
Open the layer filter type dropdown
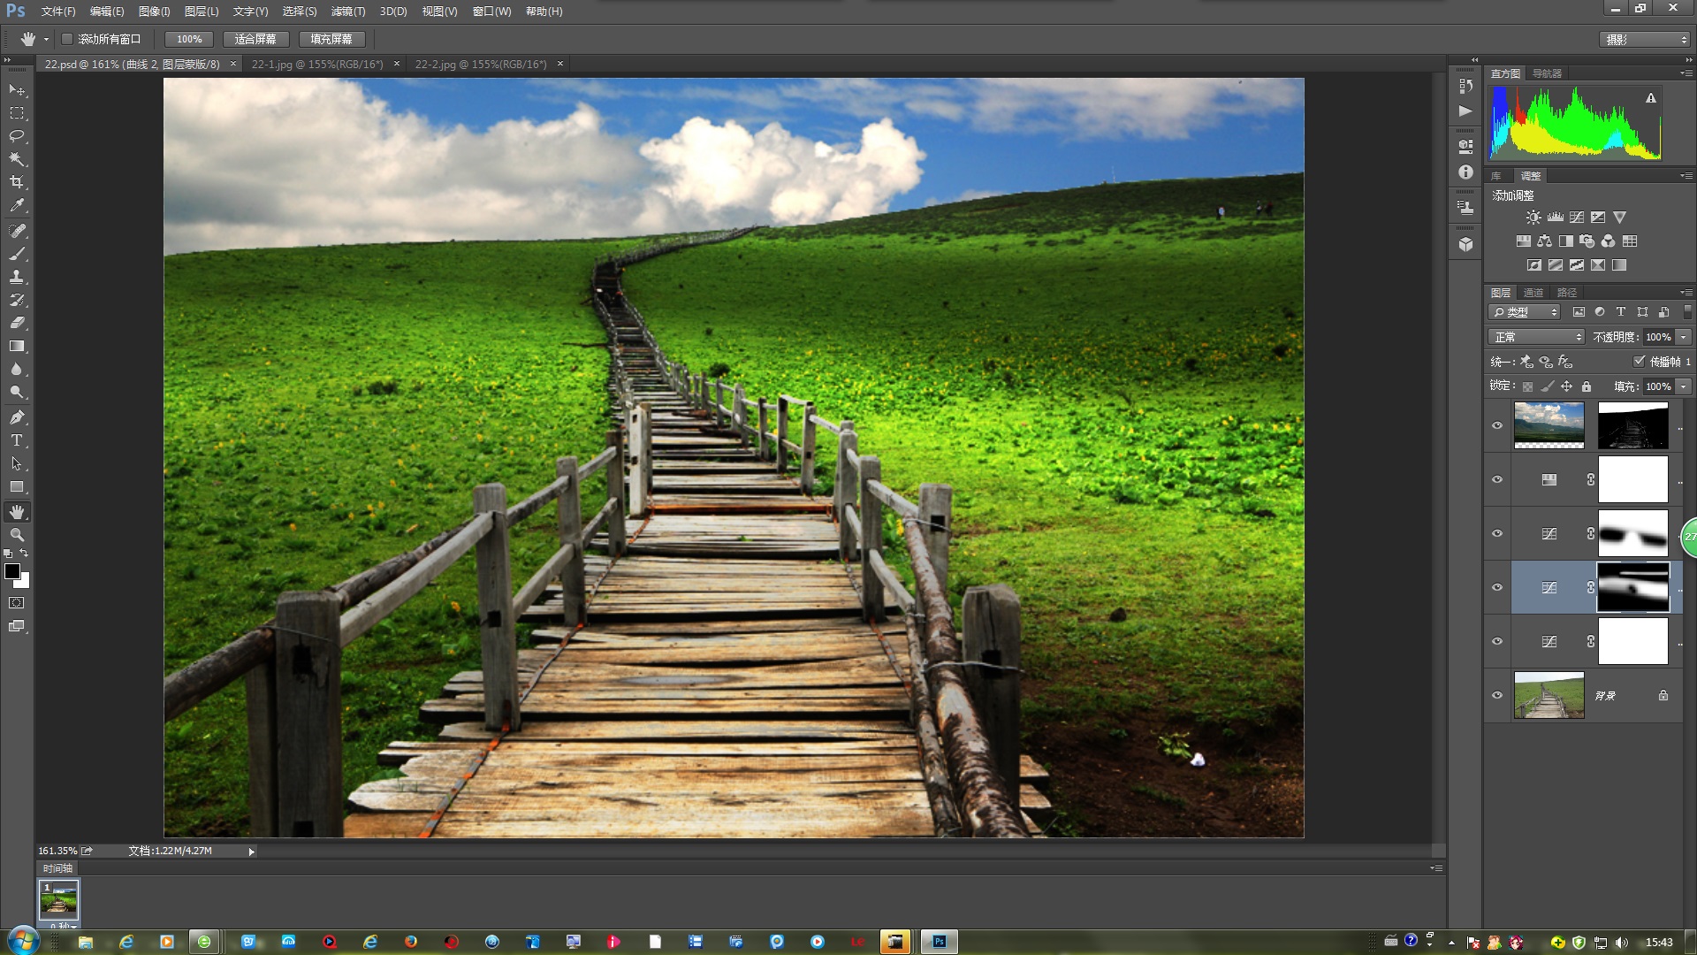point(1525,312)
